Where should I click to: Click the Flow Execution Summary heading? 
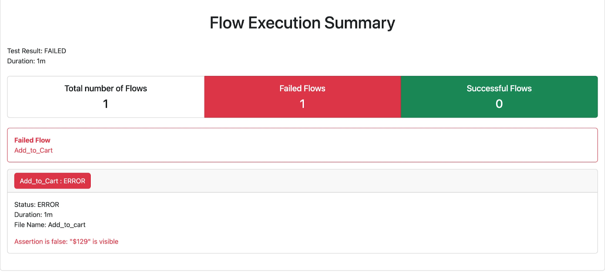coord(302,23)
